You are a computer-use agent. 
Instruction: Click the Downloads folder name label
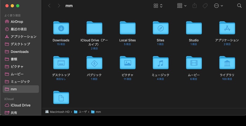[61, 40]
